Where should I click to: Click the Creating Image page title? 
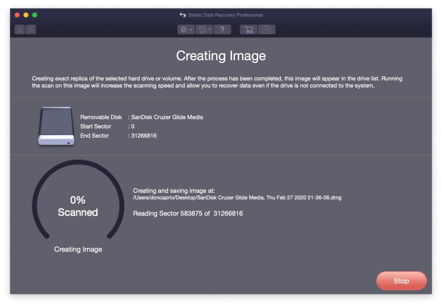coord(221,56)
